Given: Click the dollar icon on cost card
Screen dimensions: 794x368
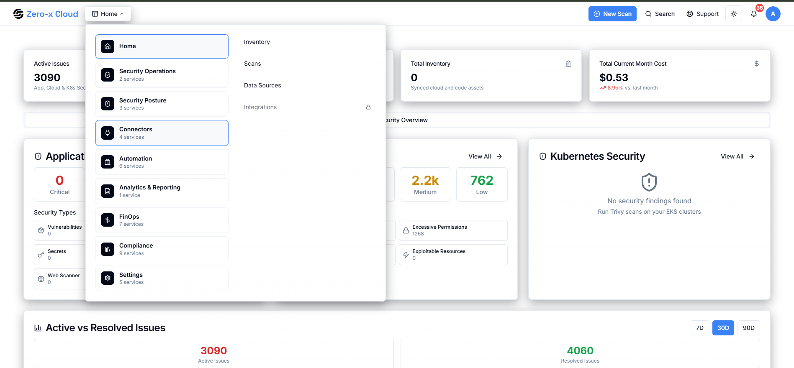Looking at the screenshot, I should pyautogui.click(x=757, y=64).
